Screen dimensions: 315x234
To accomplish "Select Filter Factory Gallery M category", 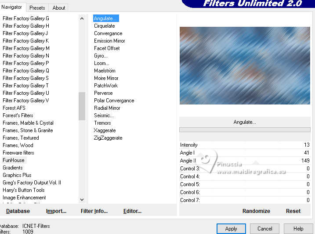I will (26, 48).
